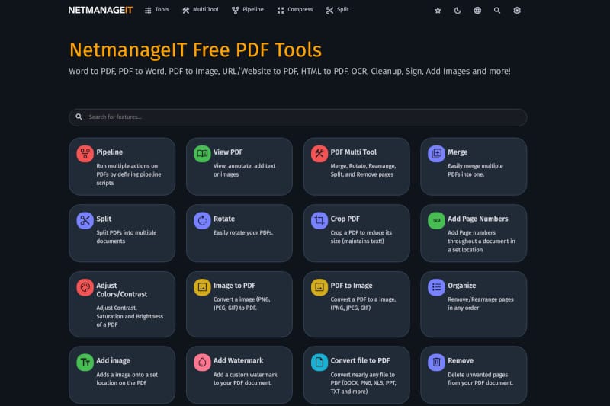This screenshot has height=406, width=610.
Task: Click the PDF Multi Tool icon
Action: 319,154
